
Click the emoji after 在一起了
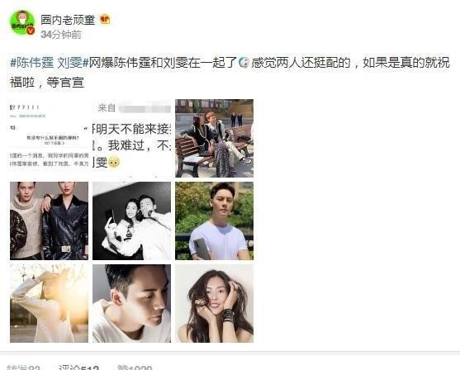click(x=244, y=62)
